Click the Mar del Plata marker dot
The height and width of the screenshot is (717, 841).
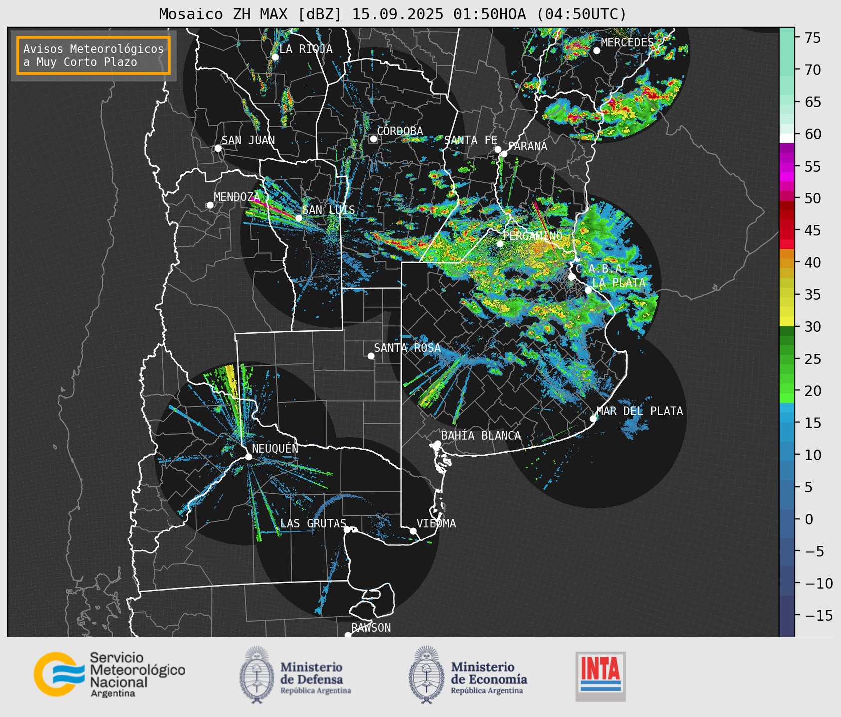[593, 419]
